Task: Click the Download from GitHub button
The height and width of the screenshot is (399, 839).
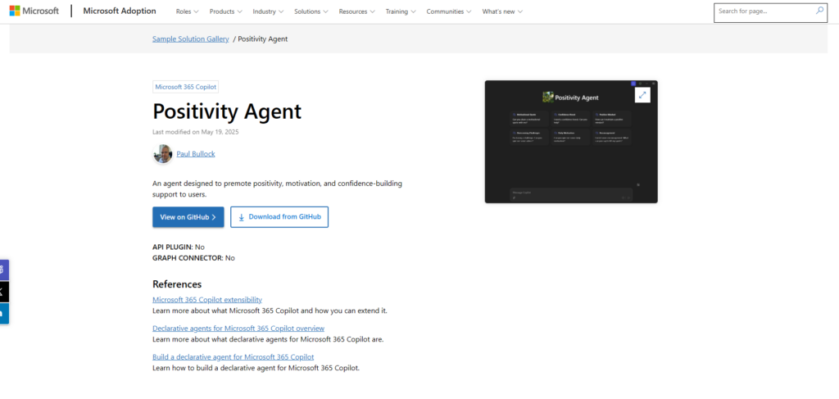Action: pos(279,217)
